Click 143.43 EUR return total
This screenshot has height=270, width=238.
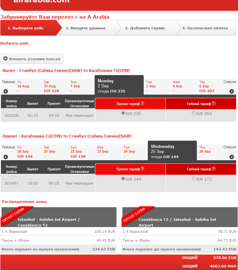tap(225, 249)
